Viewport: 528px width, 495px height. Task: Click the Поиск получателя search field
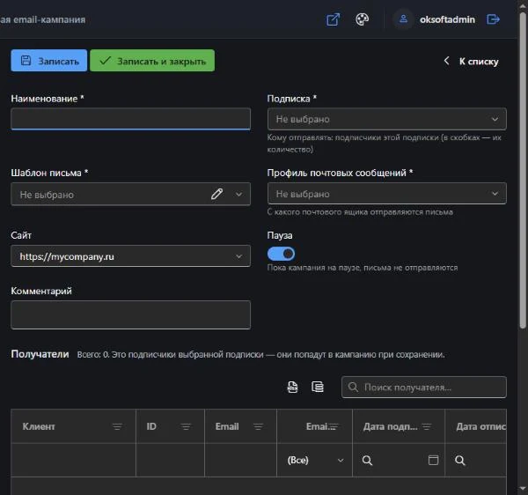tap(424, 388)
